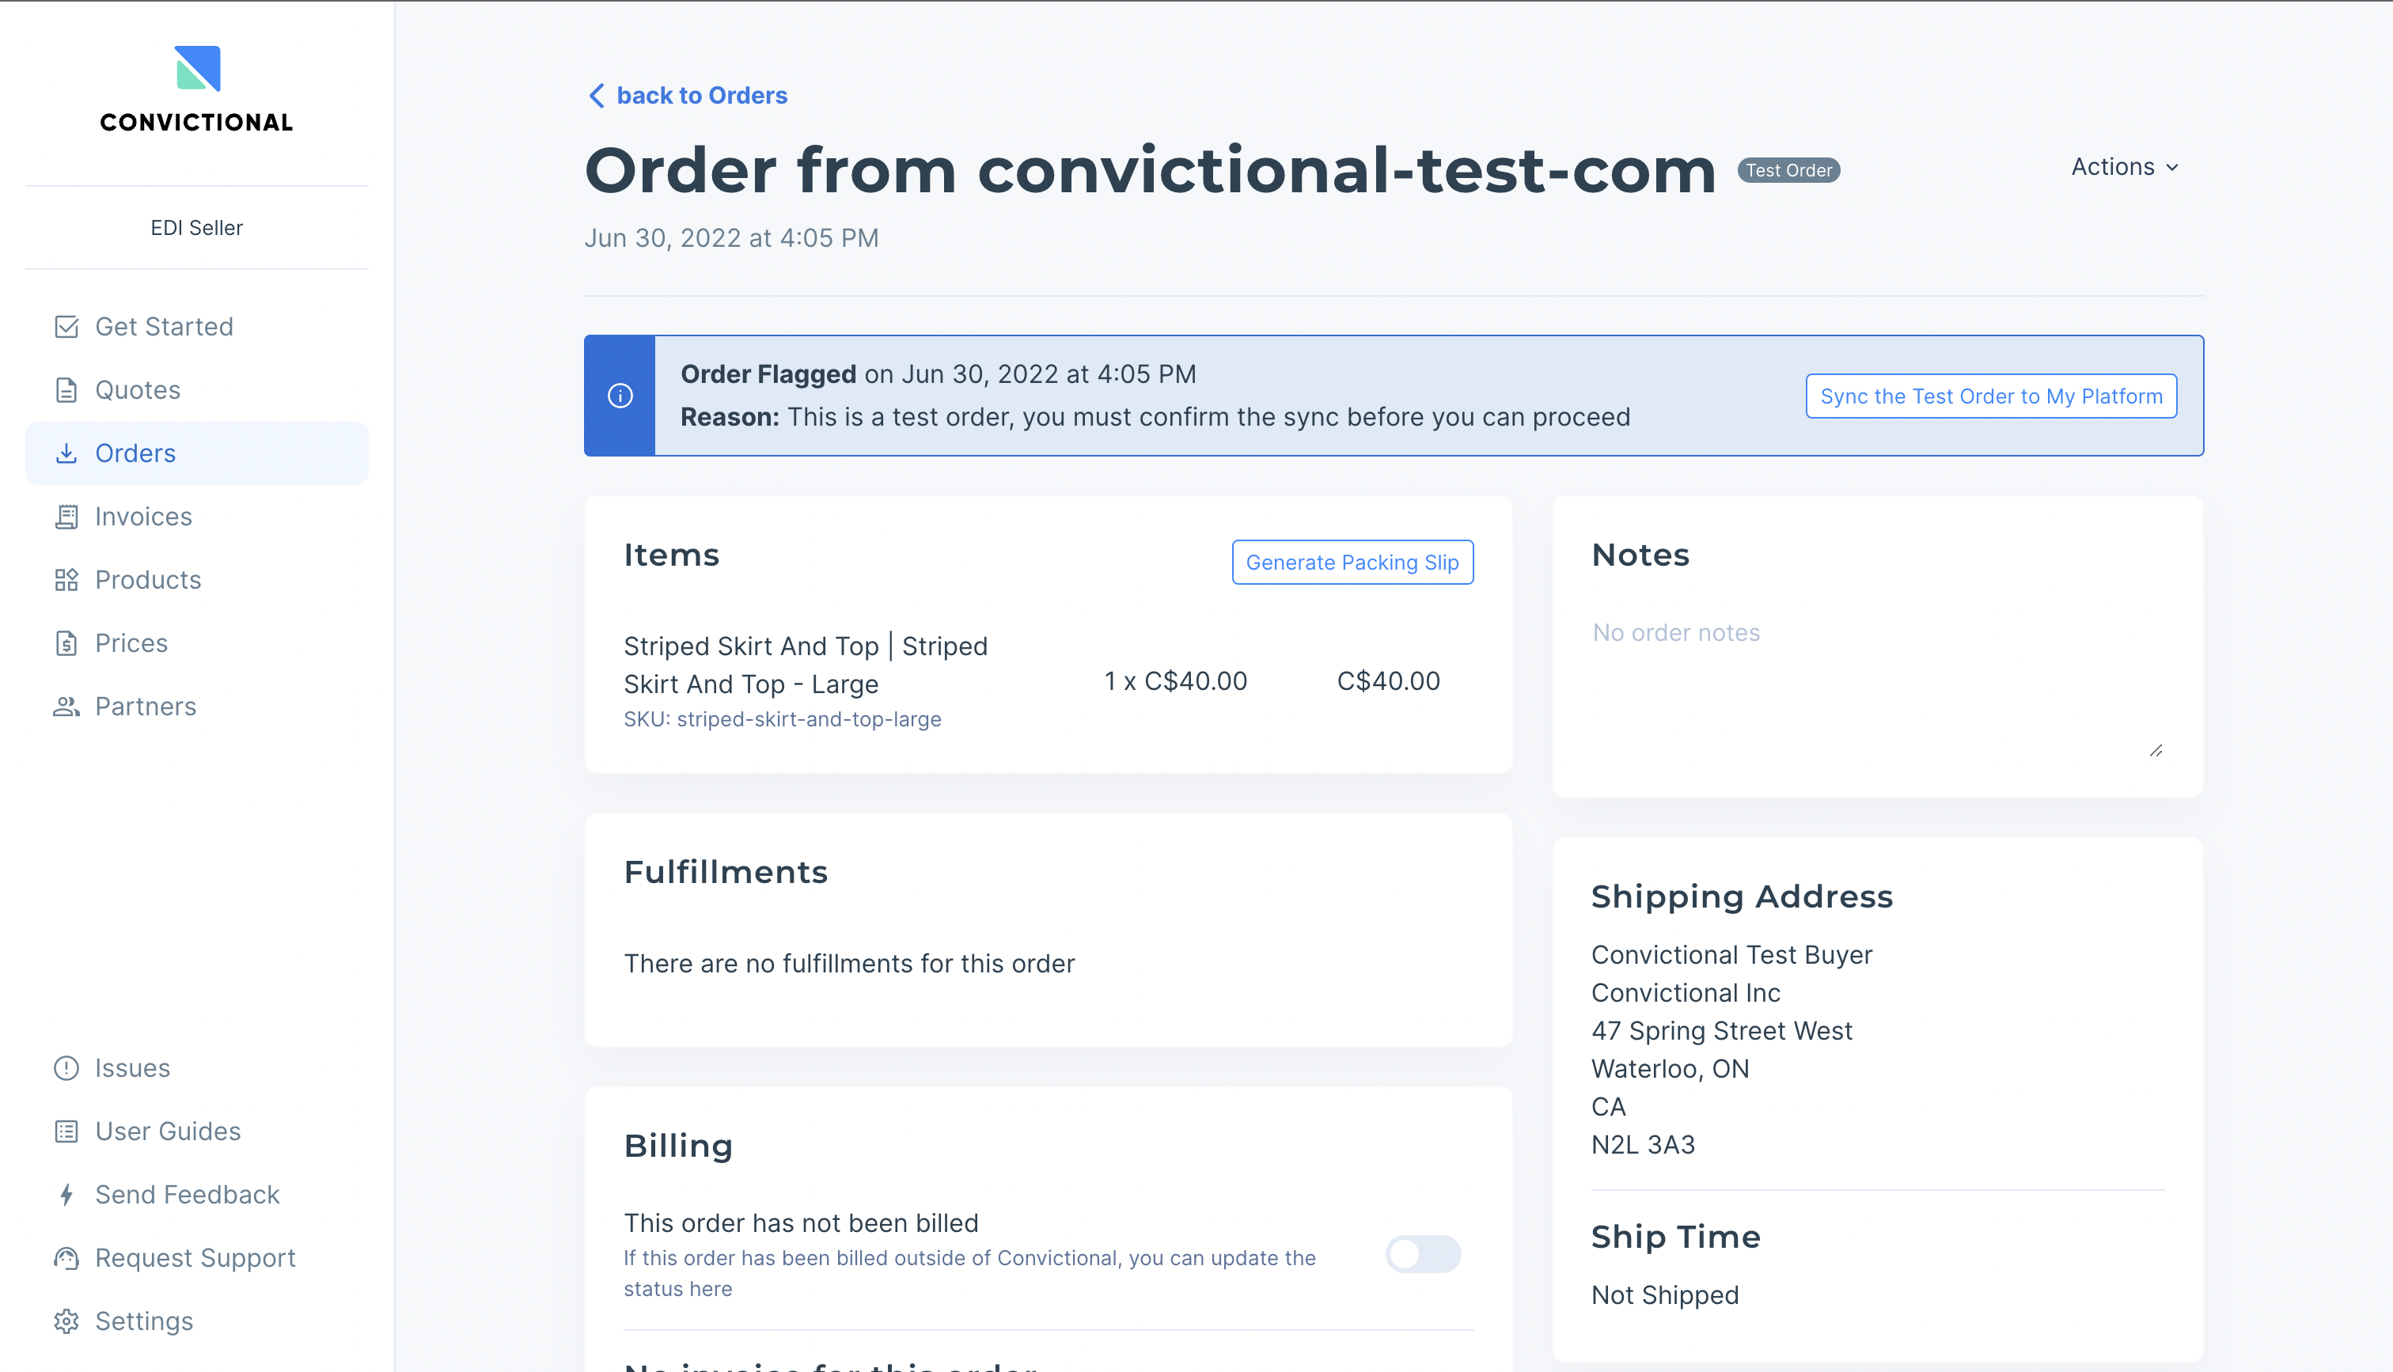Screen dimensions: 2393x1372
Task: Click the Get Started checkmark icon
Action: click(66, 327)
